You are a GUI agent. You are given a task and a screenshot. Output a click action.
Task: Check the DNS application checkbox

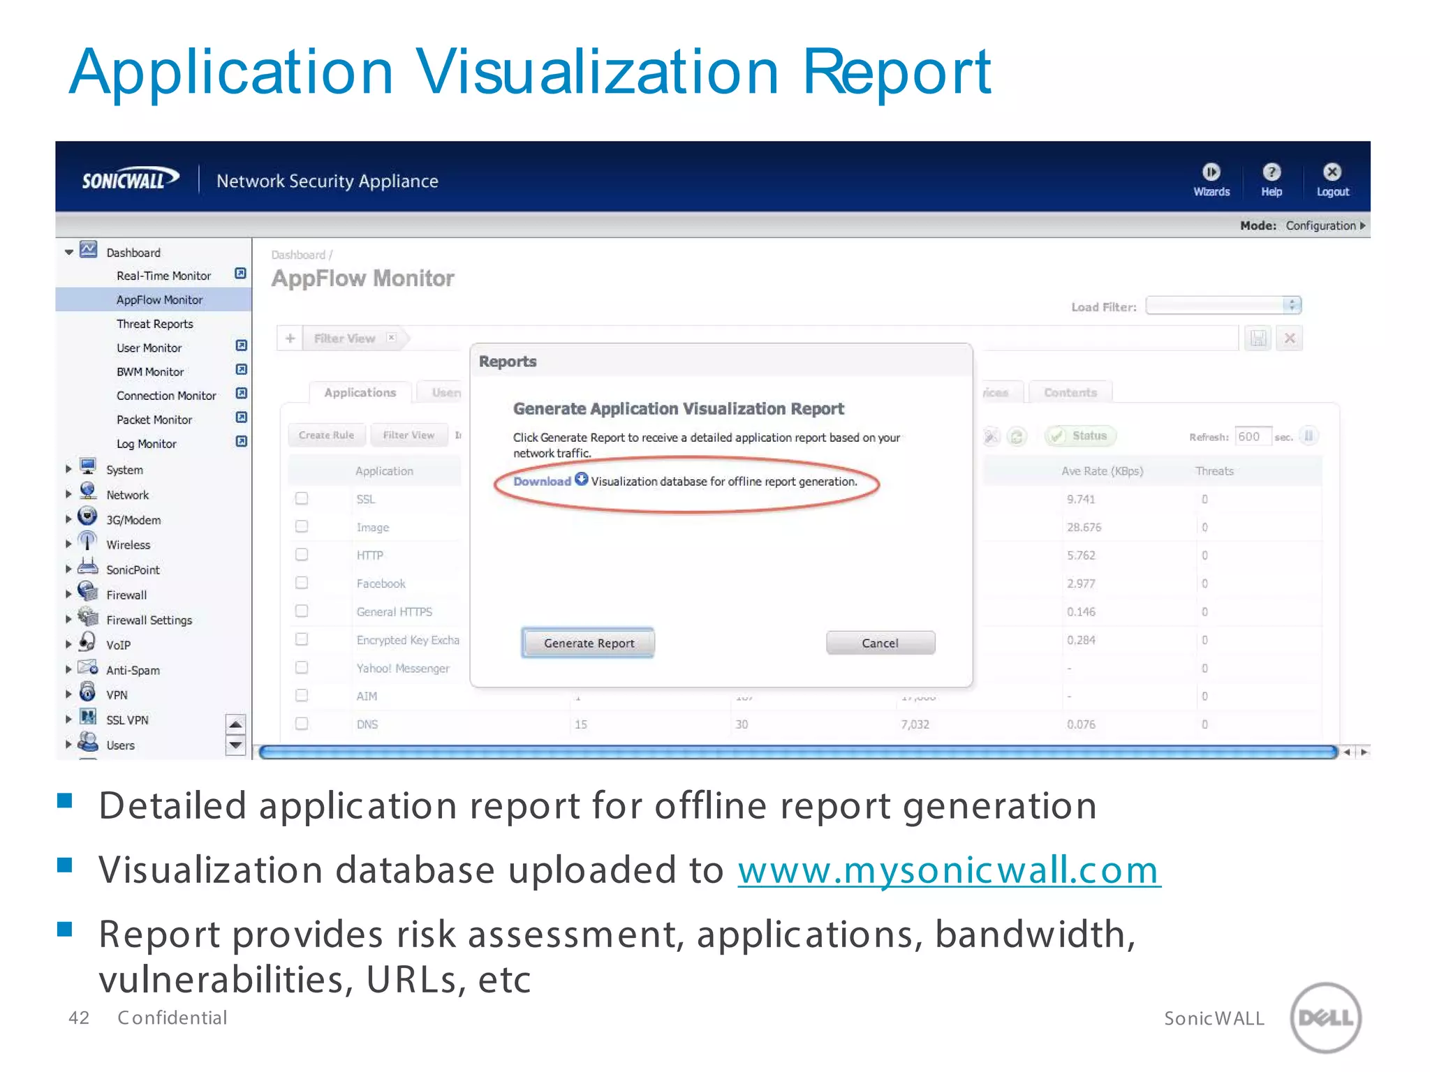(x=302, y=724)
